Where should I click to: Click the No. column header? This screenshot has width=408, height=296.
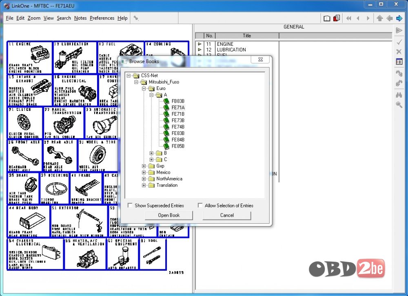[209, 36]
